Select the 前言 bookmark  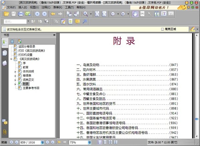(x=26, y=67)
